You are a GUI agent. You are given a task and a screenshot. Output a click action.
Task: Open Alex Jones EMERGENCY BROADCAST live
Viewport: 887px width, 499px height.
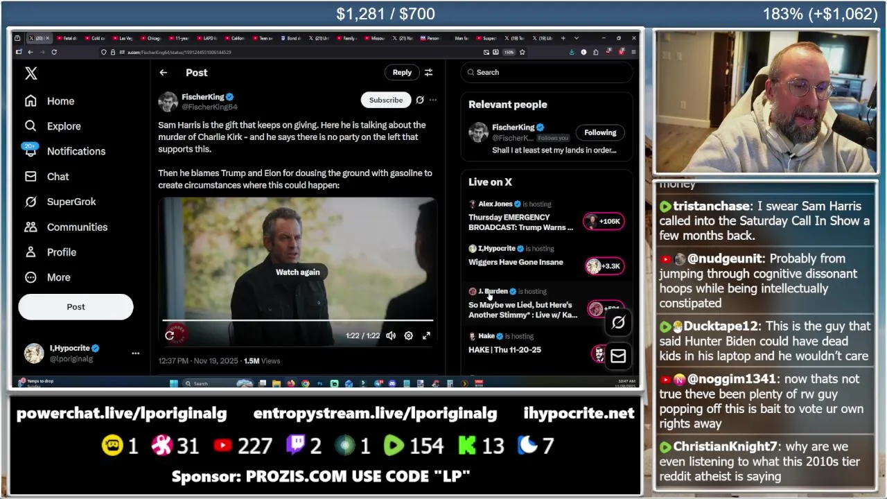[521, 222]
